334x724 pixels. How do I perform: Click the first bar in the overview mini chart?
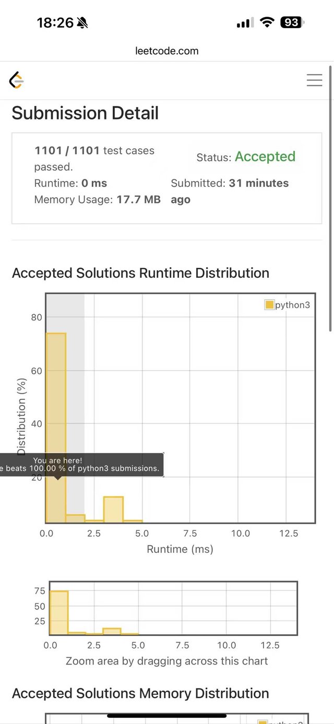pos(59,613)
